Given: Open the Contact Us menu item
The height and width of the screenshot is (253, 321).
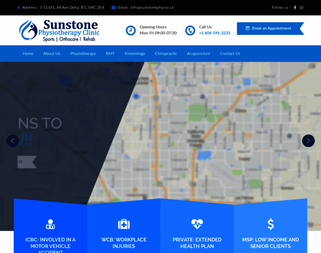Looking at the screenshot, I should (230, 54).
